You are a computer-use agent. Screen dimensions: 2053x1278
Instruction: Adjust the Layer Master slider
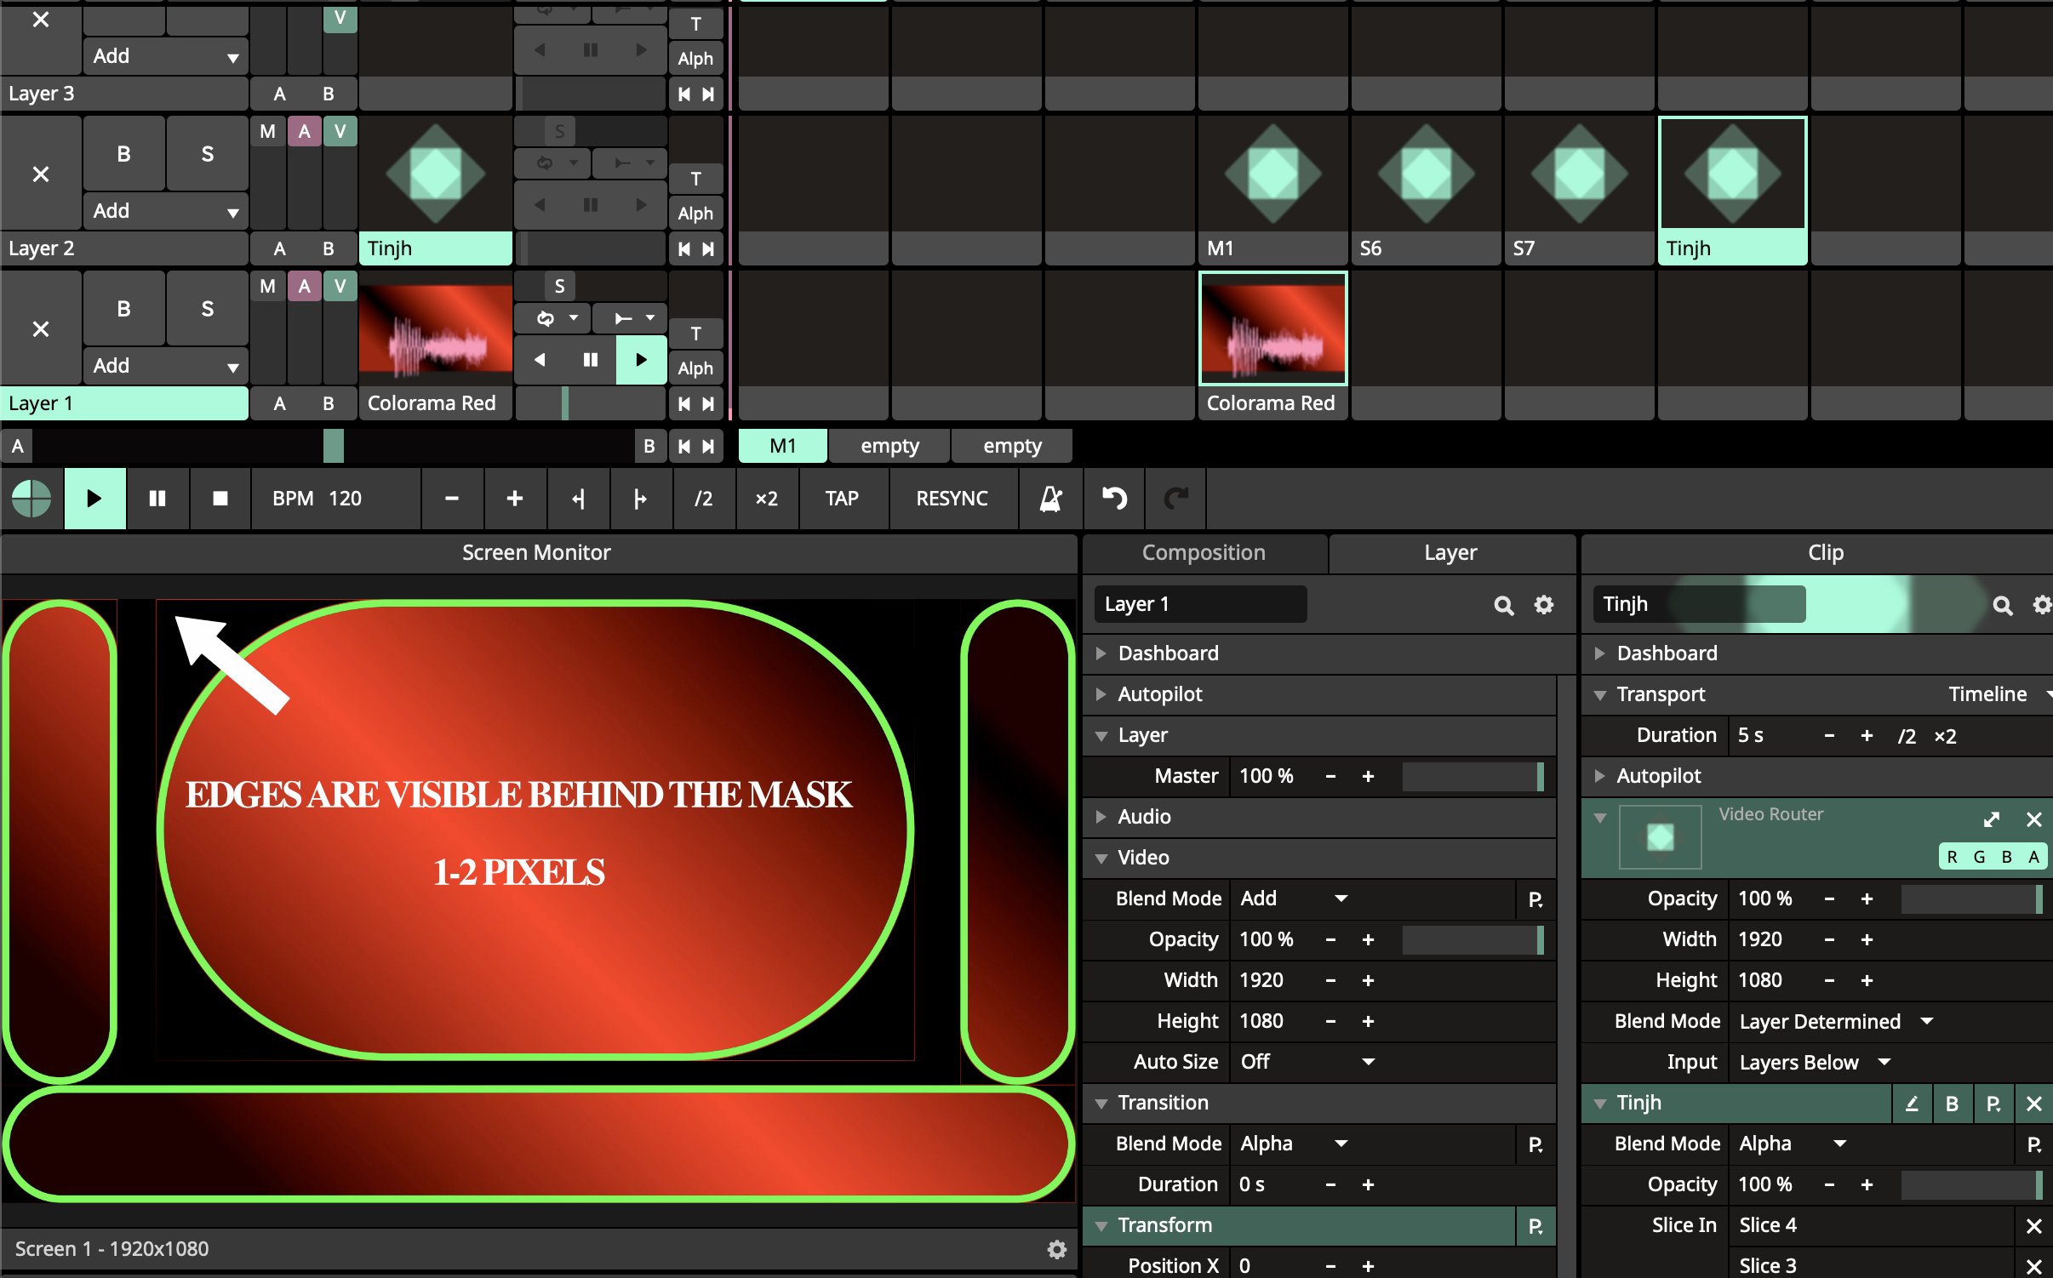(x=1472, y=776)
